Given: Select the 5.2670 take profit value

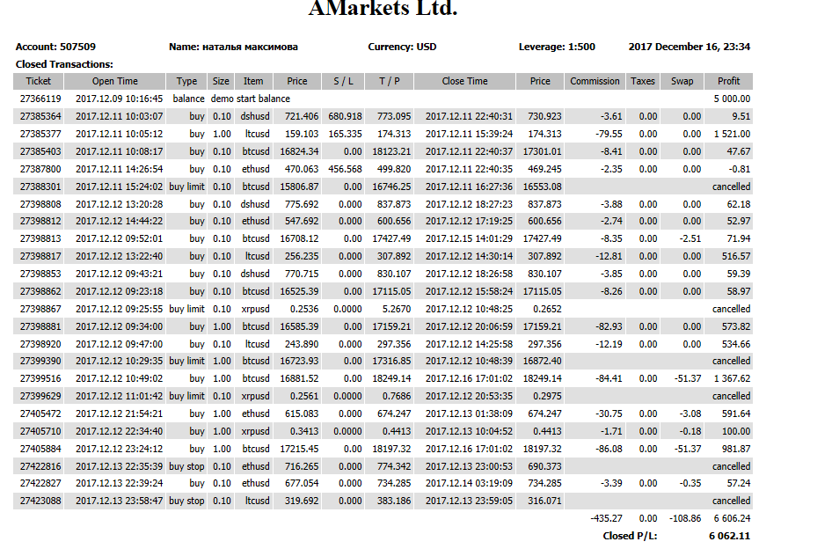Looking at the screenshot, I should click(397, 309).
